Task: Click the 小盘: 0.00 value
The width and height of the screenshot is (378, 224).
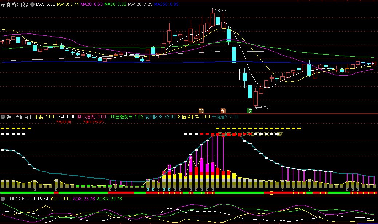Action: (65, 117)
